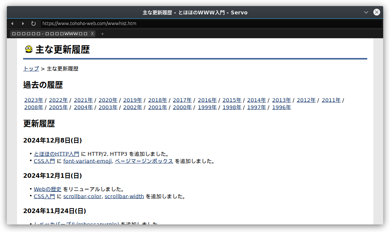Click the 2024年12月1日(日) date heading

52,176
